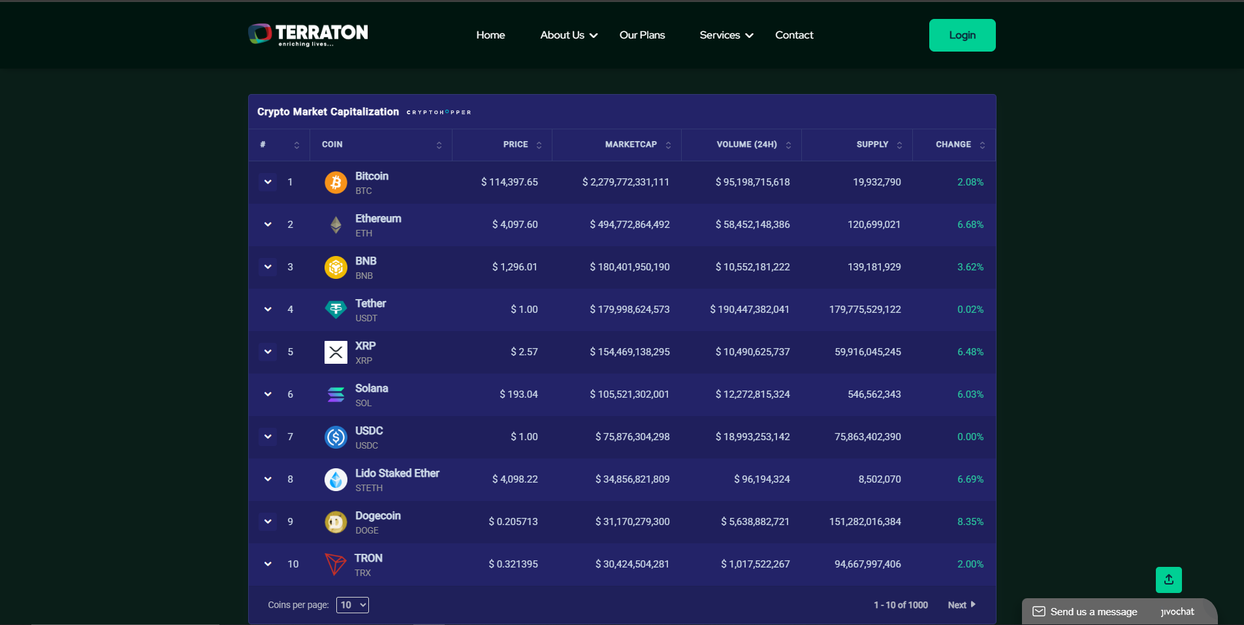Click the Solana logo icon
The width and height of the screenshot is (1244, 625).
[x=336, y=394]
